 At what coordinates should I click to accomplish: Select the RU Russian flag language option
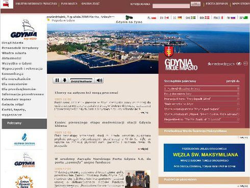click(x=233, y=18)
